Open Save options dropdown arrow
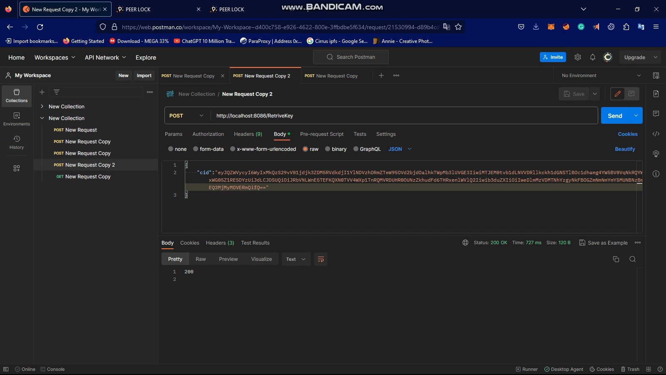666x375 pixels. coord(595,94)
